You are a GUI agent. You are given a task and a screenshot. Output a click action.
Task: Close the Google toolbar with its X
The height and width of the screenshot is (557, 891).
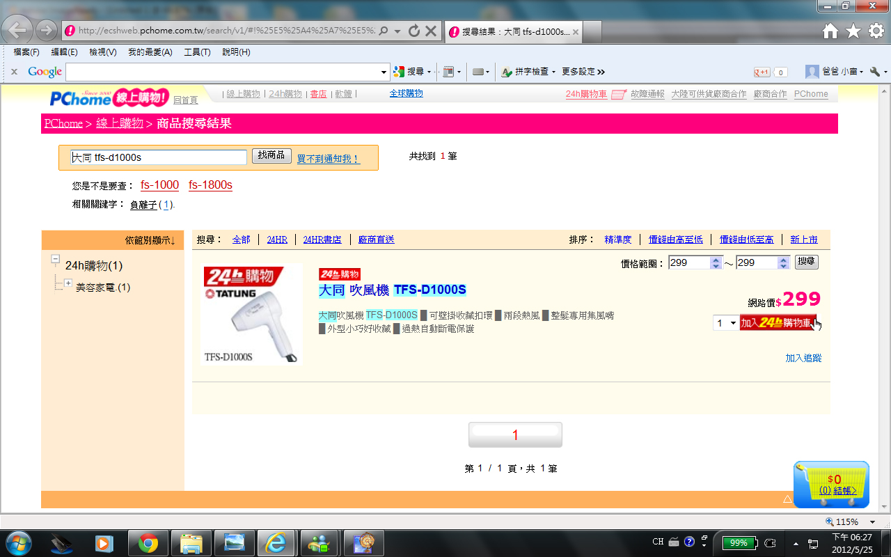(x=14, y=72)
